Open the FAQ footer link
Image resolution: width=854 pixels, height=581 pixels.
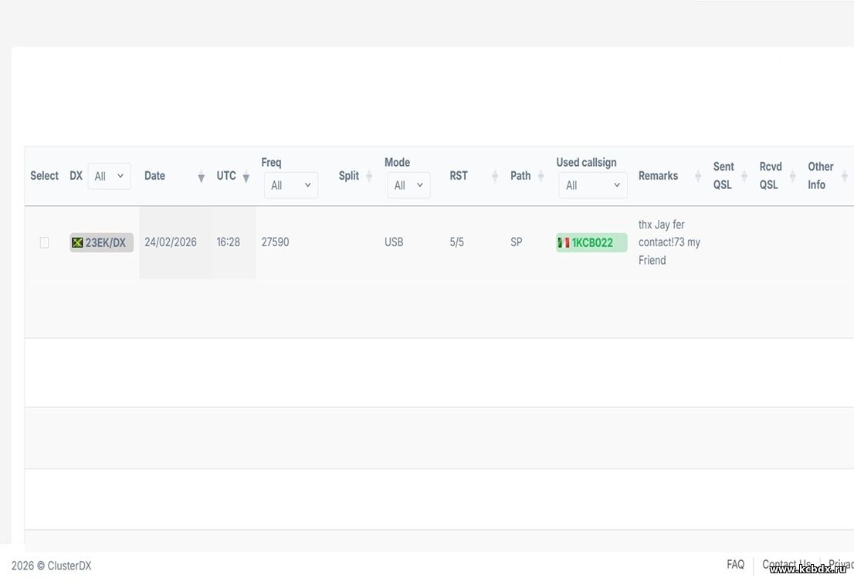pos(735,565)
